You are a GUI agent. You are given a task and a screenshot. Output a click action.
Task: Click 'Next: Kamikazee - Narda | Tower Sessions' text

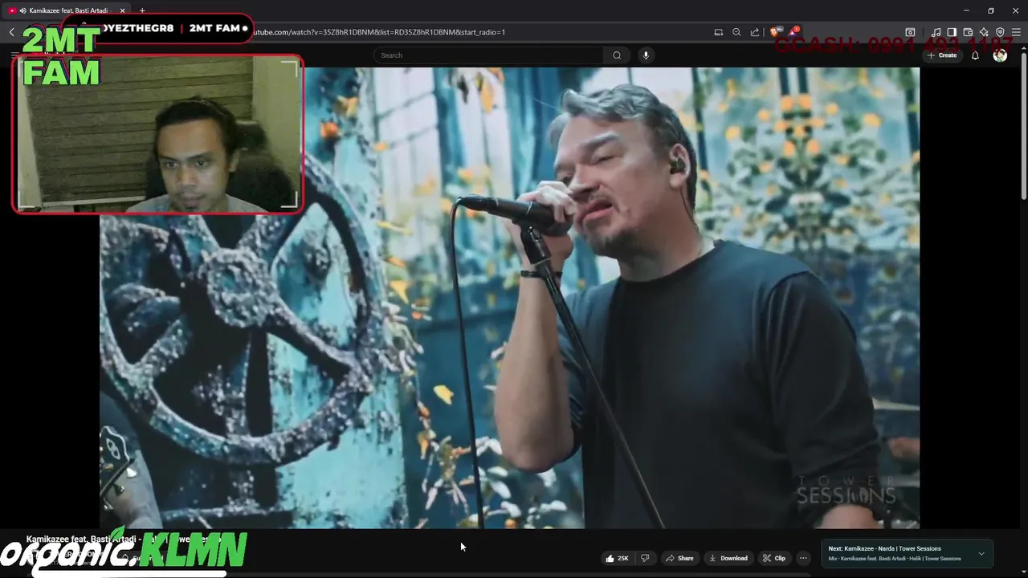884,549
